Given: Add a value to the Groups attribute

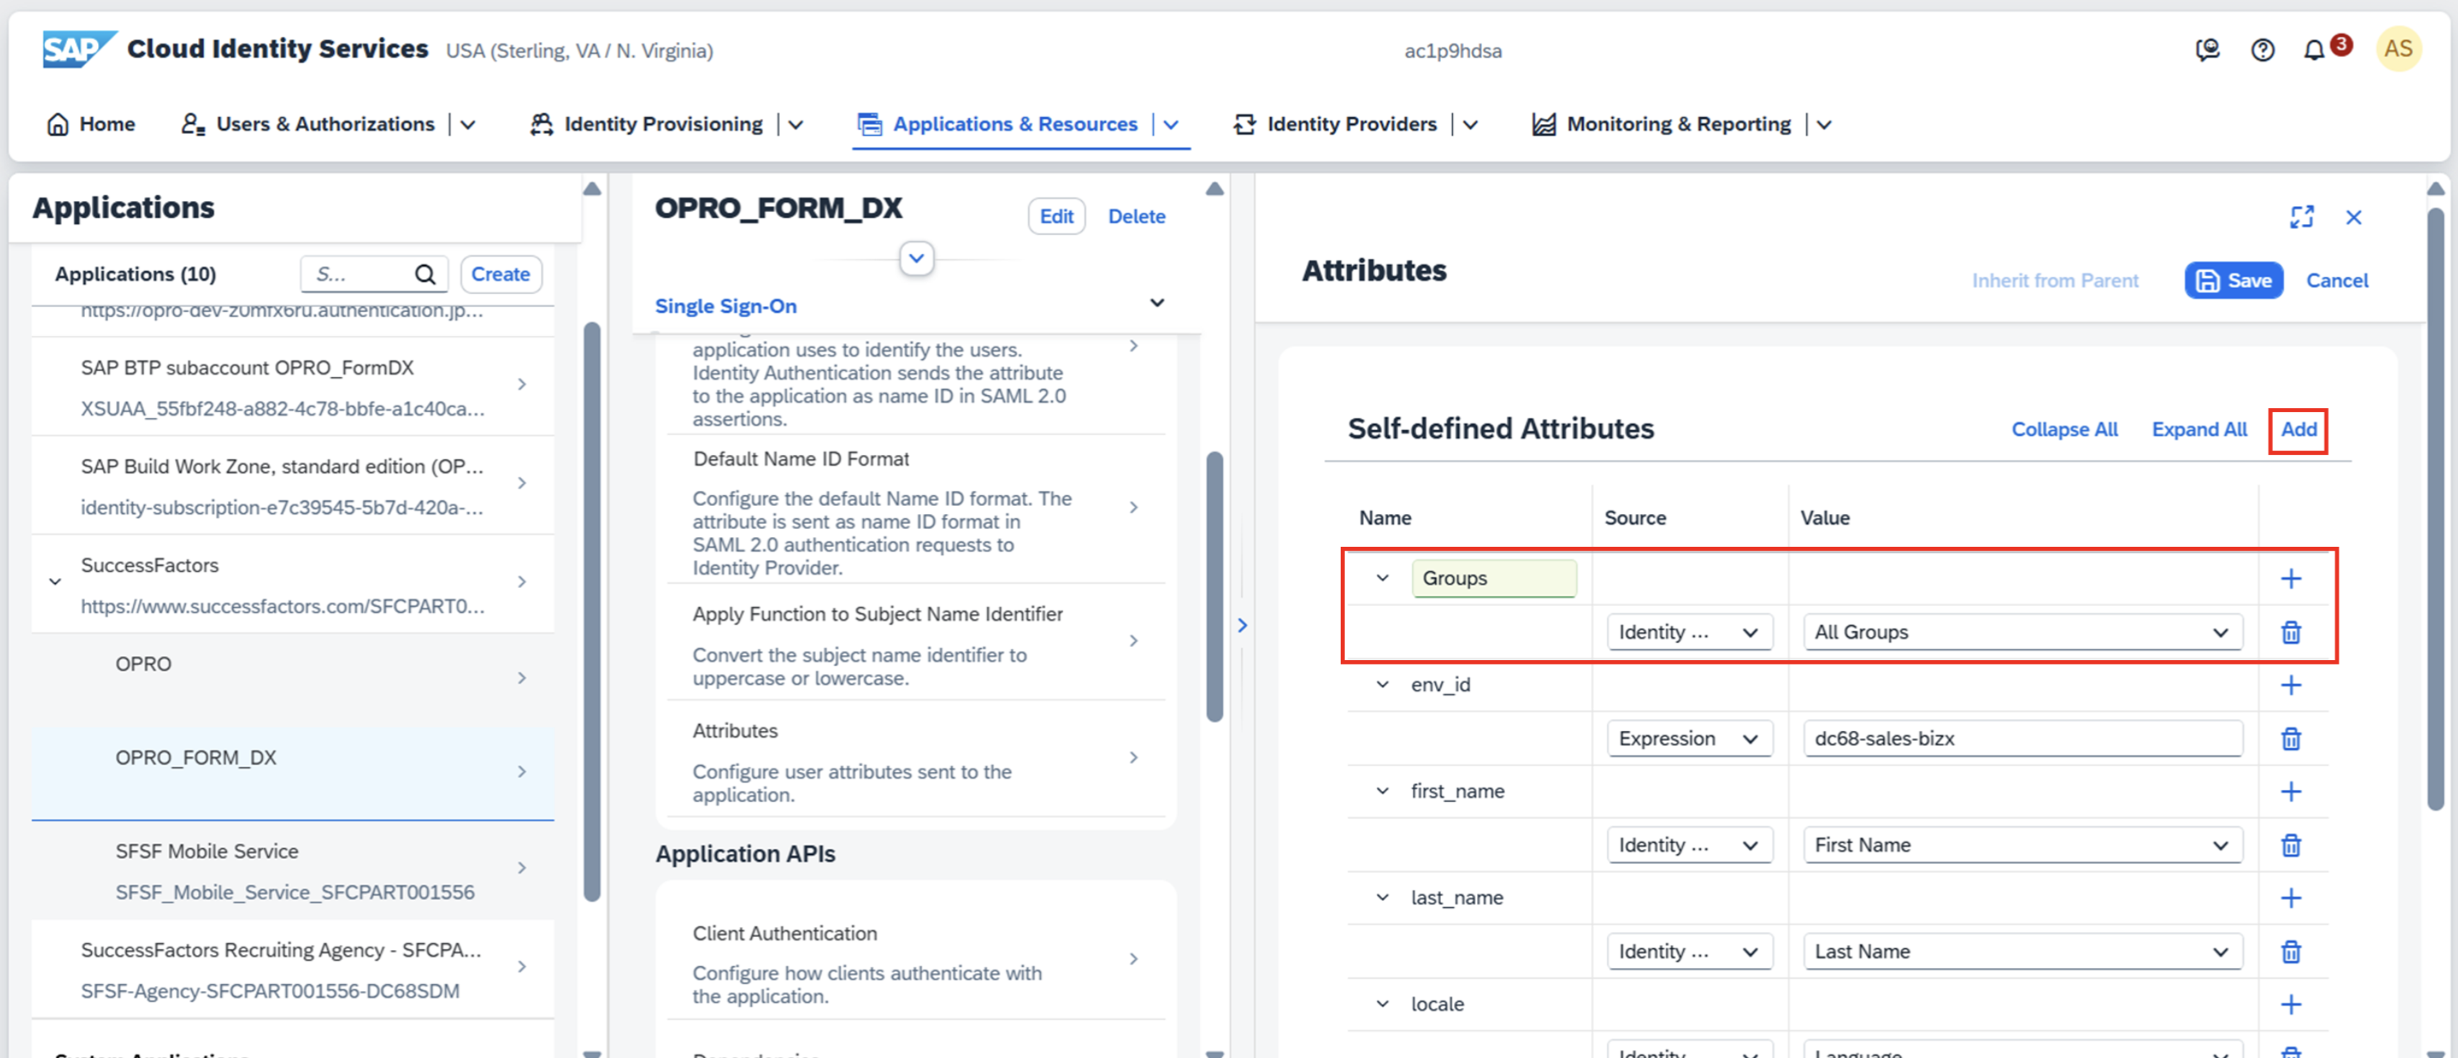Looking at the screenshot, I should click(x=2290, y=578).
